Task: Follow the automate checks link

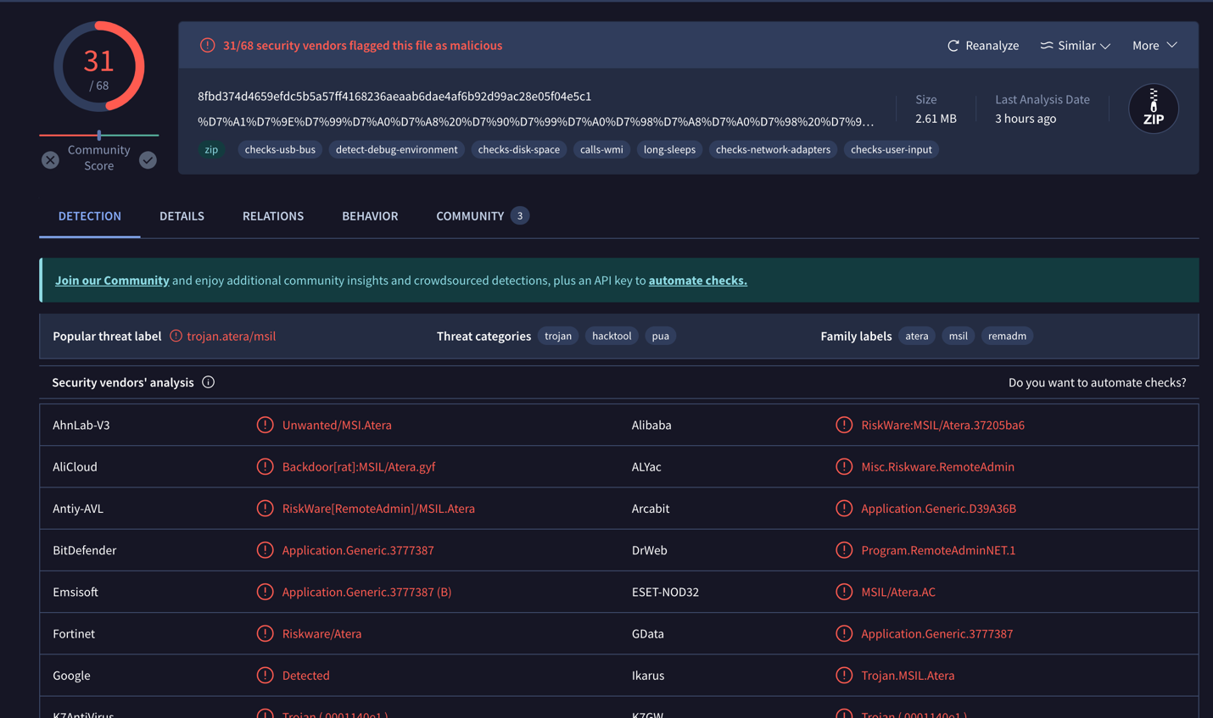Action: point(698,281)
